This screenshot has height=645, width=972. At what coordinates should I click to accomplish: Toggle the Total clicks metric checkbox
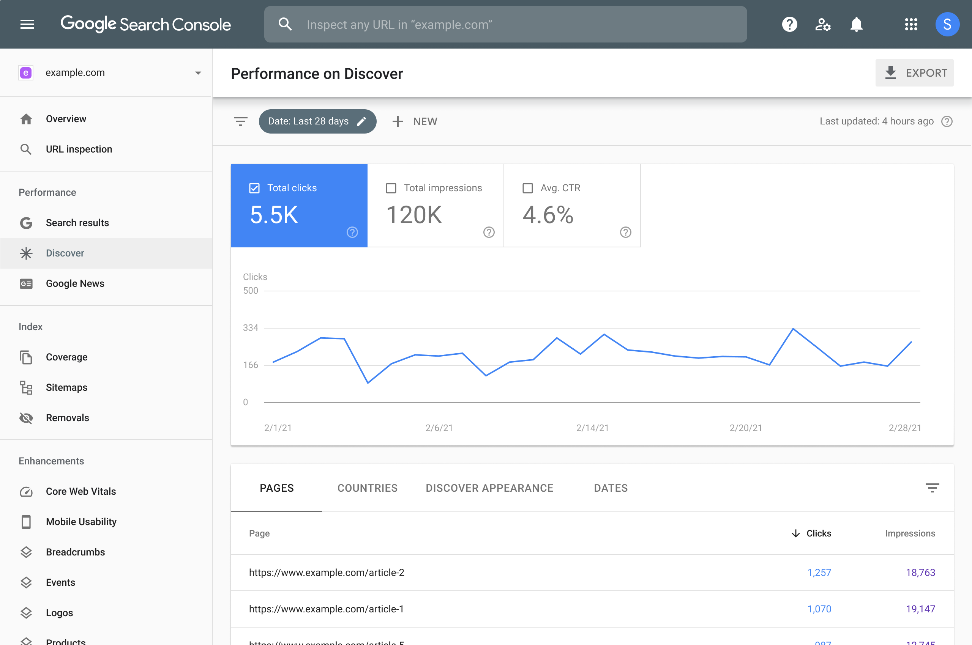[x=254, y=188]
